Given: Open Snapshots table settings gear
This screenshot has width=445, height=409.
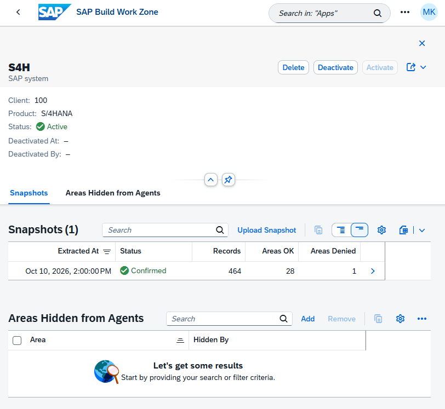Looking at the screenshot, I should [x=382, y=230].
